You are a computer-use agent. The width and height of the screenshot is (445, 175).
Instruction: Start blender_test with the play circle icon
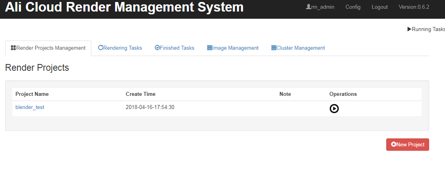[334, 109]
